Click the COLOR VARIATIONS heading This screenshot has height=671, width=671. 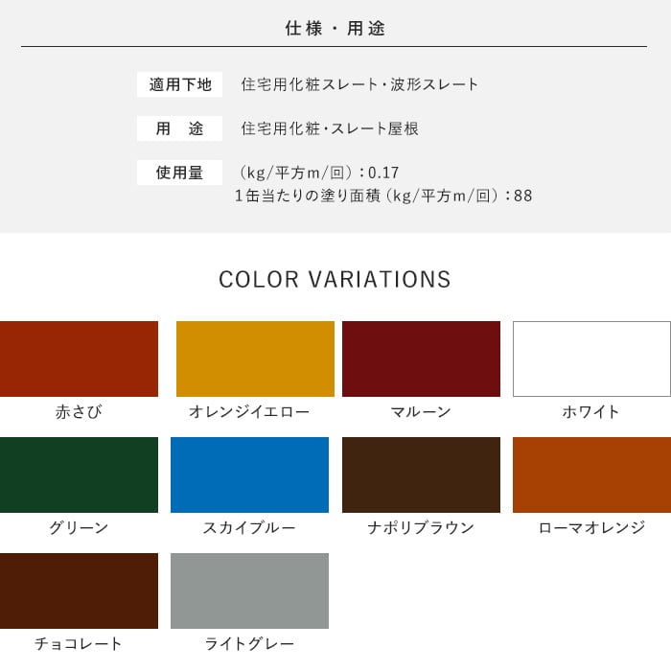pyautogui.click(x=335, y=279)
